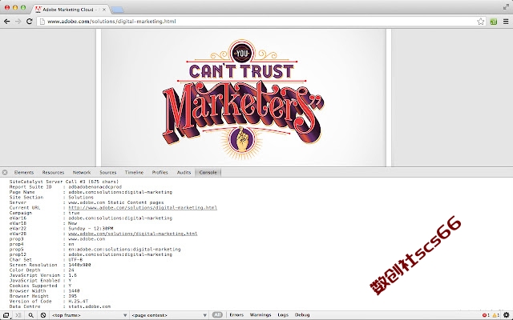513x320 pixels.
Task: Clear the console log icon
Action: pyautogui.click(x=43, y=315)
